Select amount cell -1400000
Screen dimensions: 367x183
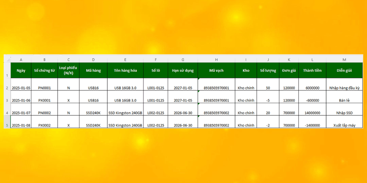coord(312,122)
